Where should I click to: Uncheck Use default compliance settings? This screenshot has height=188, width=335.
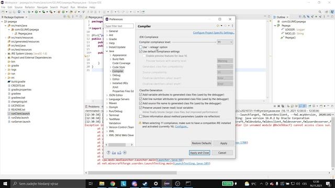point(141,51)
